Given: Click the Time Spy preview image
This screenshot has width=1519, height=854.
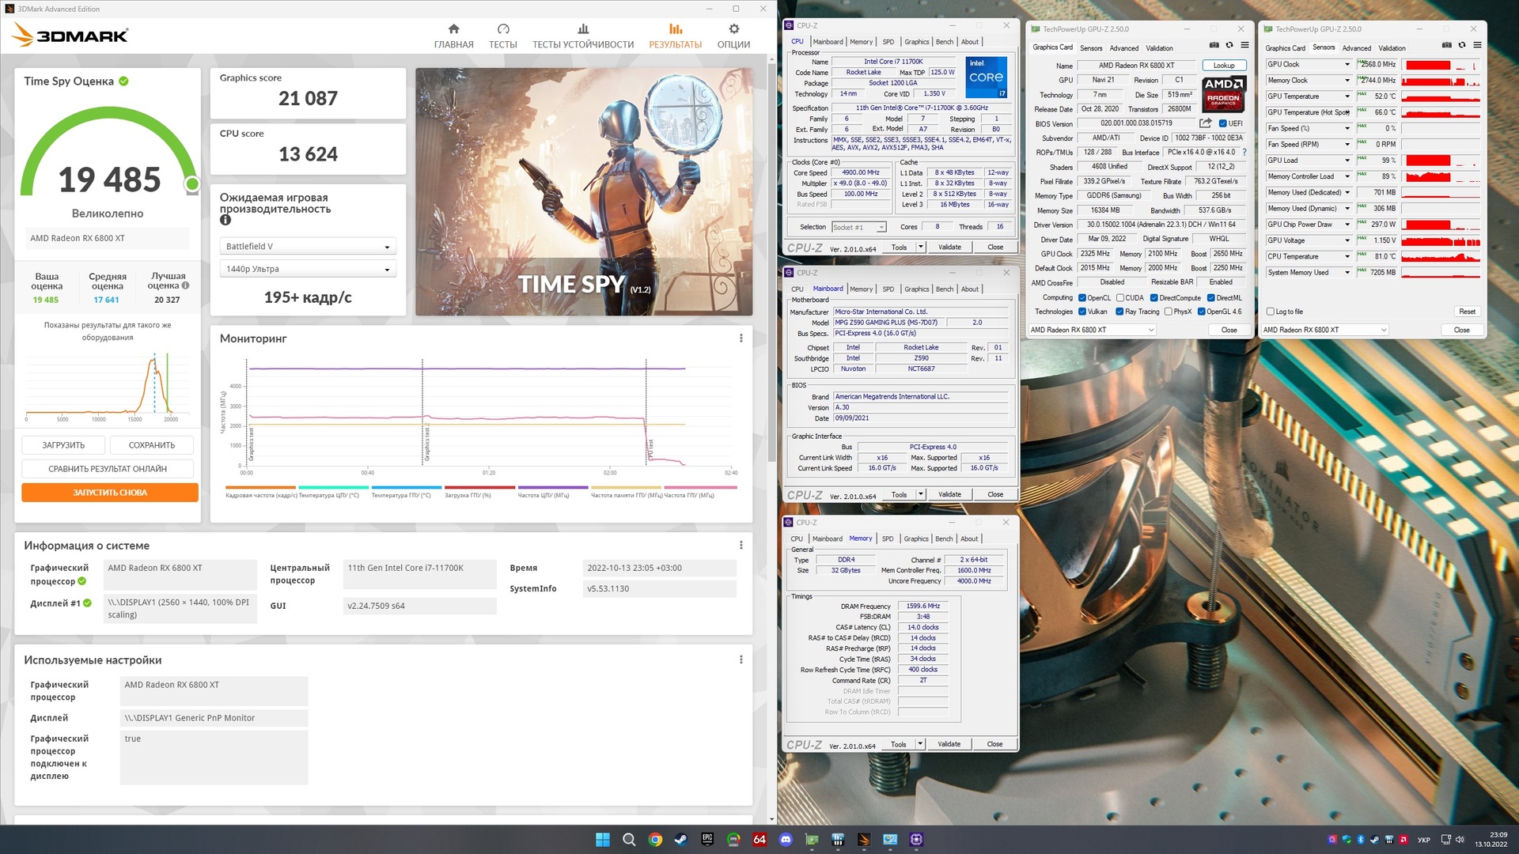Looking at the screenshot, I should (584, 192).
